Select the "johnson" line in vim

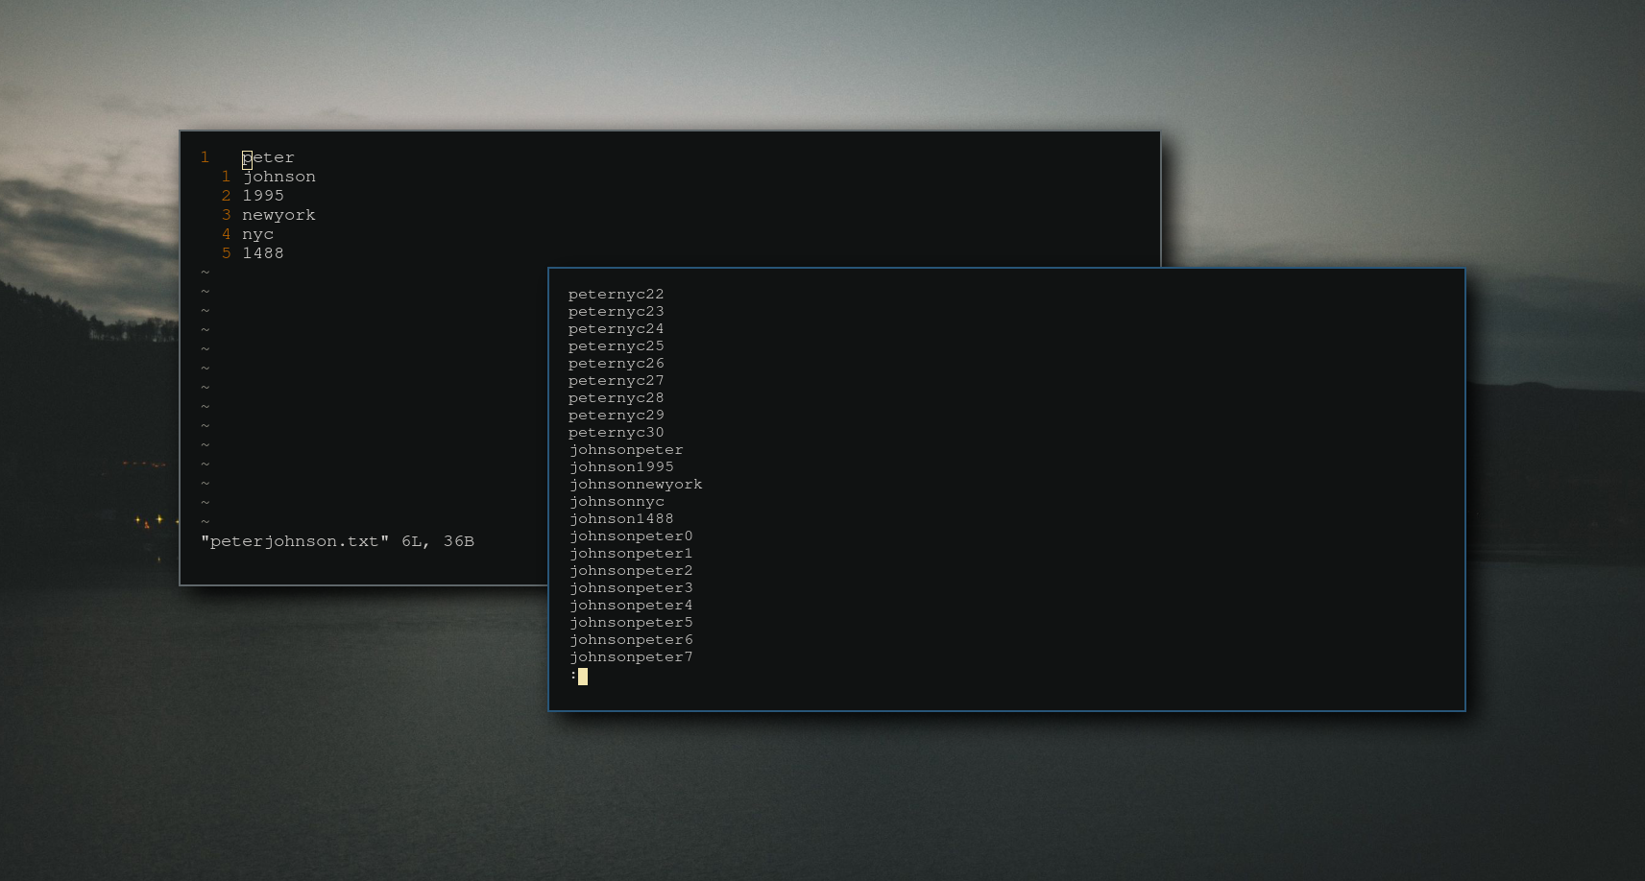tap(278, 178)
